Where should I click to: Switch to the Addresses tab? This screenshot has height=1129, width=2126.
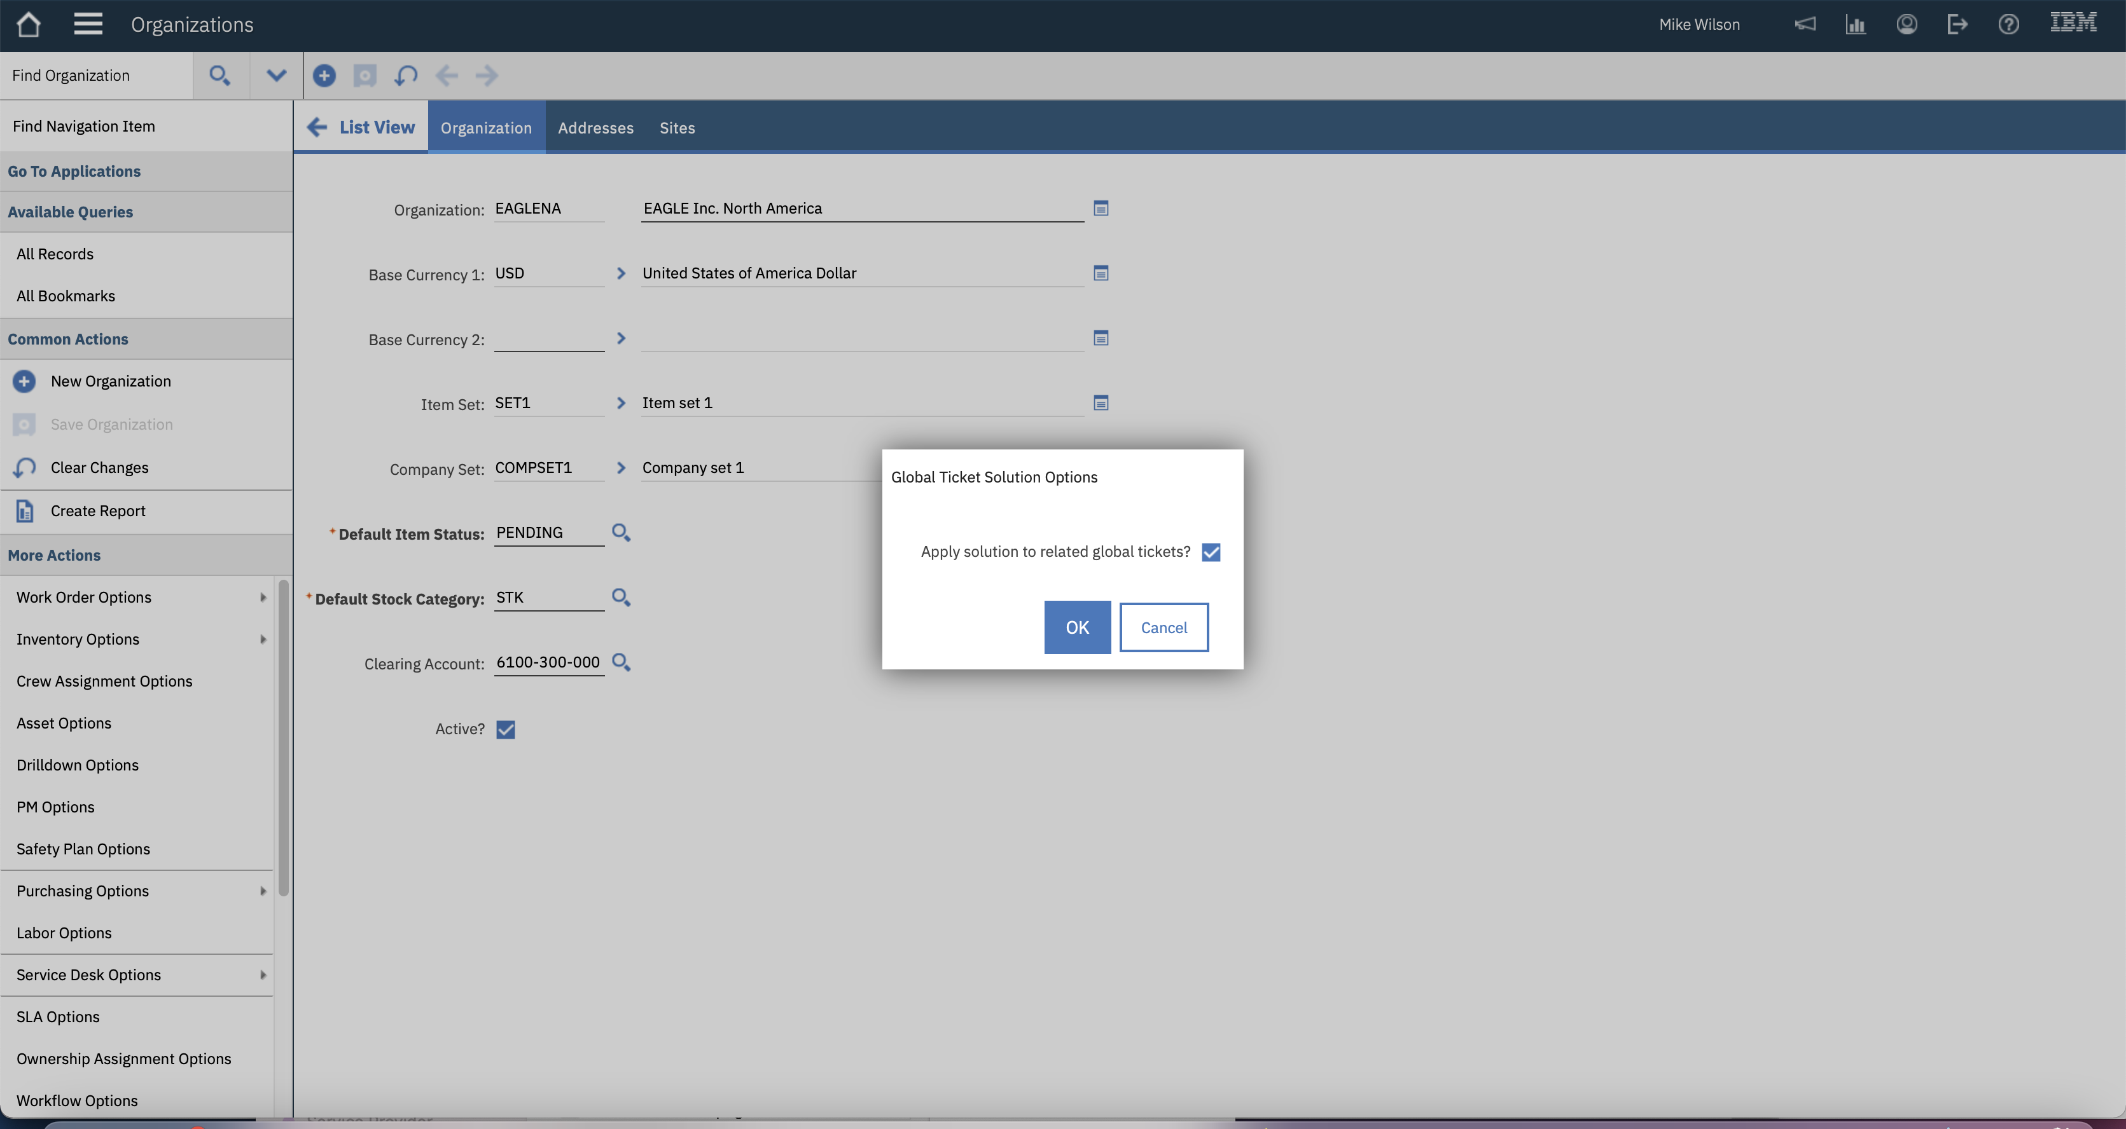(595, 127)
